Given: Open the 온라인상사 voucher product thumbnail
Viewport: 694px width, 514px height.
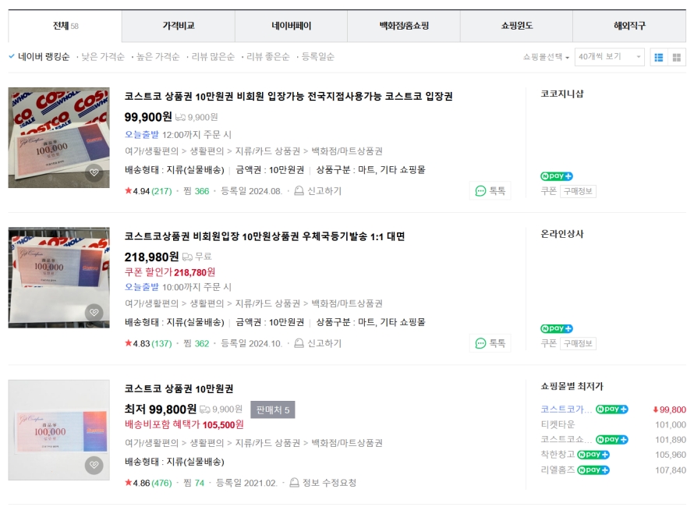Looking at the screenshot, I should click(x=58, y=278).
